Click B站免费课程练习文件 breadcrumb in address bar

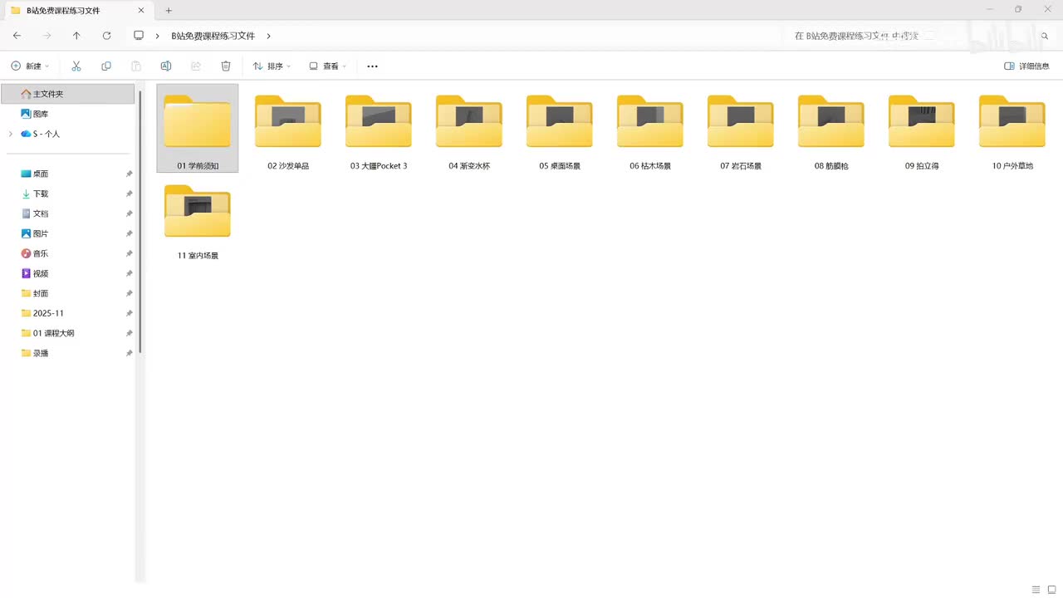(213, 36)
